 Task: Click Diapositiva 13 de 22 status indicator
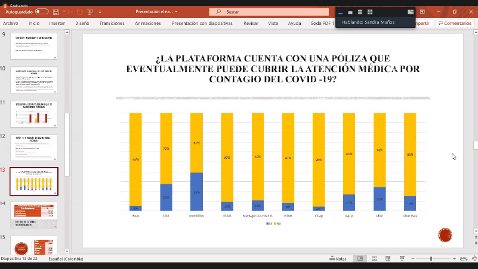[x=19, y=259]
